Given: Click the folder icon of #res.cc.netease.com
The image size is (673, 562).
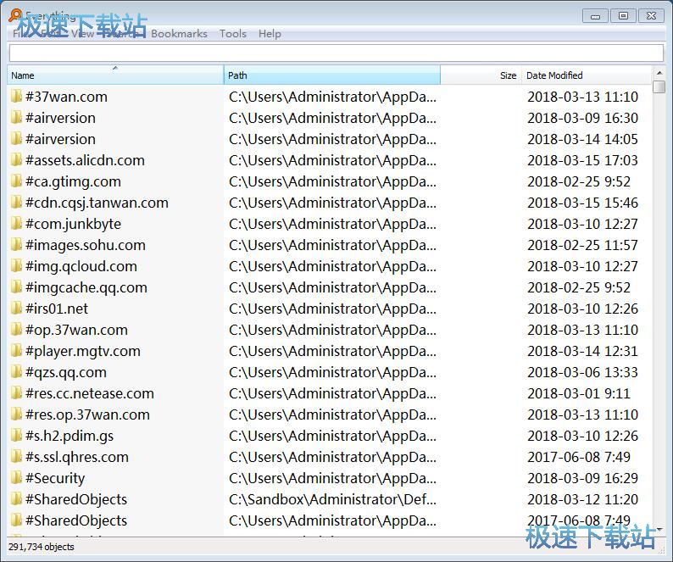Looking at the screenshot, I should [x=16, y=392].
